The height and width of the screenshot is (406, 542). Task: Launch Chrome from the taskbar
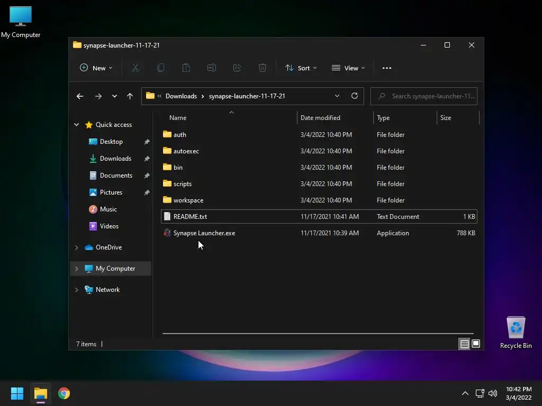[64, 393]
